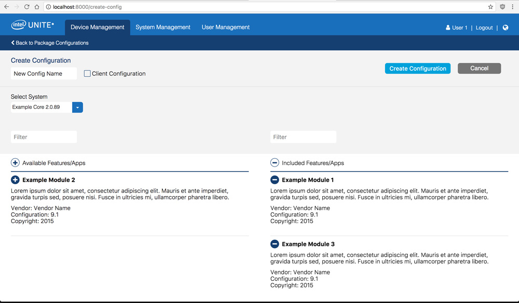The image size is (519, 303).
Task: Click the browser back arrow
Action: click(x=6, y=7)
